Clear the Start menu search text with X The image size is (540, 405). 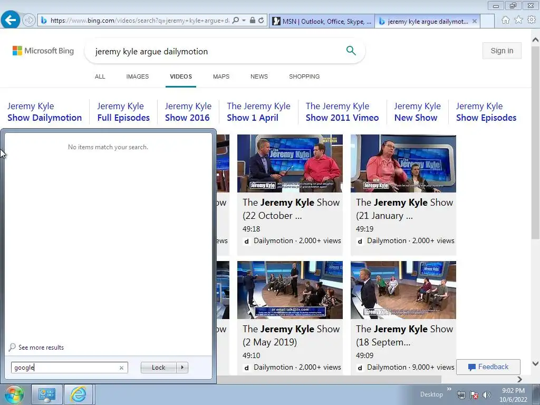(122, 368)
